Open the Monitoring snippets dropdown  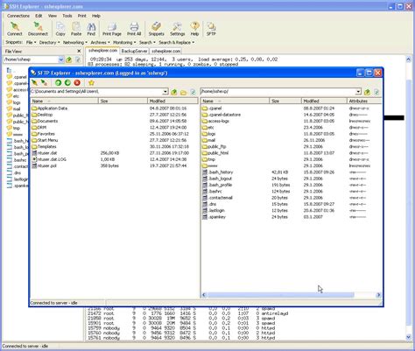[x=124, y=43]
